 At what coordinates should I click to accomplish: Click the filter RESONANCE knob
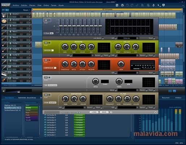127,99
